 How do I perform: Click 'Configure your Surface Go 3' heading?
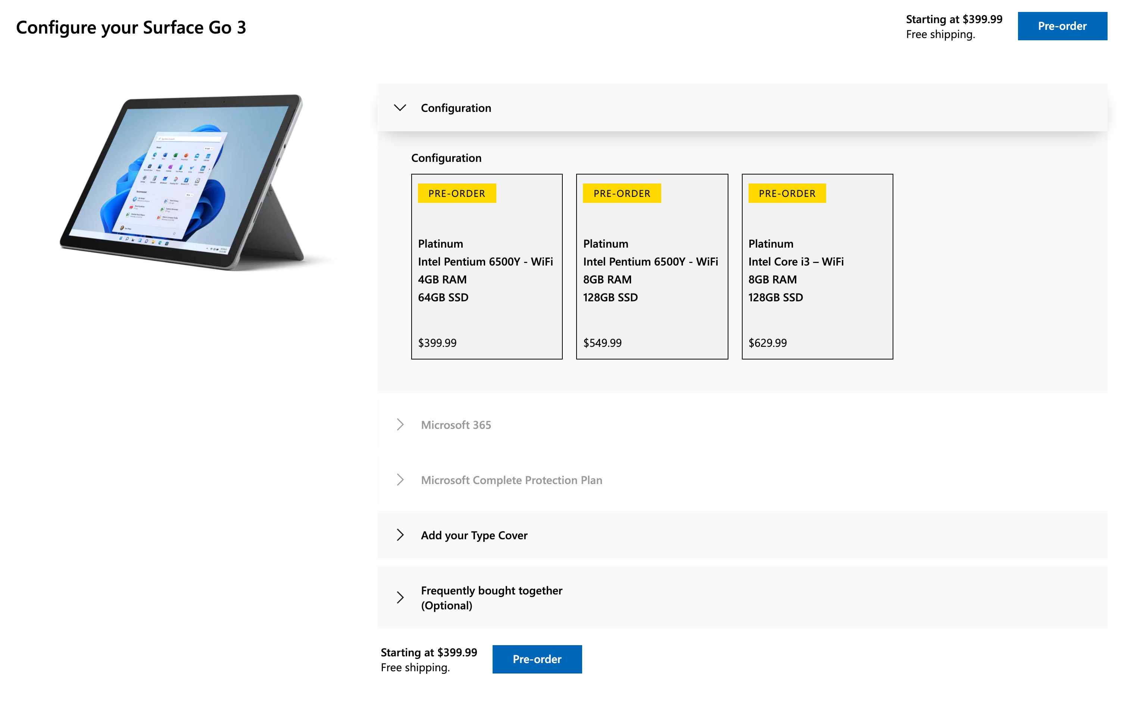pos(131,28)
